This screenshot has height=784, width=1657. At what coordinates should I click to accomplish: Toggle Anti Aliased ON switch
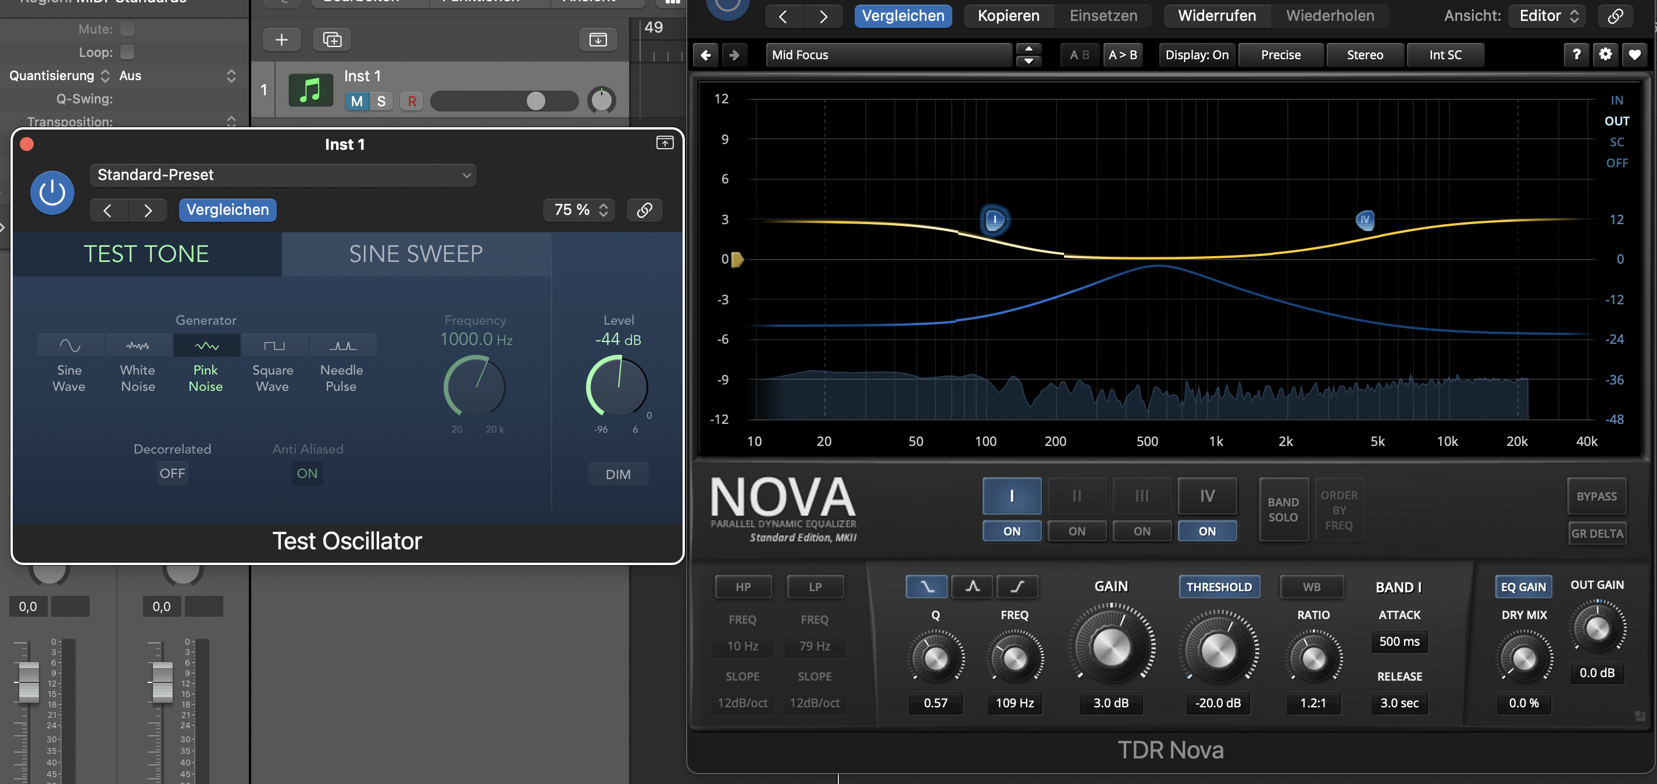click(x=308, y=474)
